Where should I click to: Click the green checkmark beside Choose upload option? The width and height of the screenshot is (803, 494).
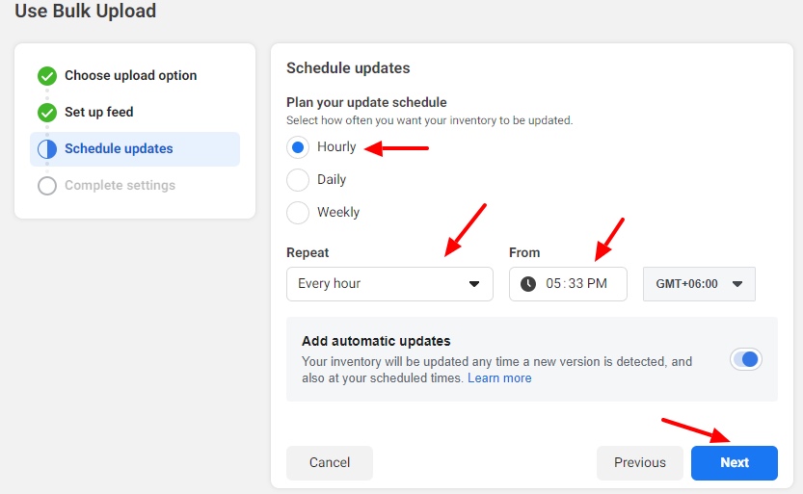tap(47, 76)
